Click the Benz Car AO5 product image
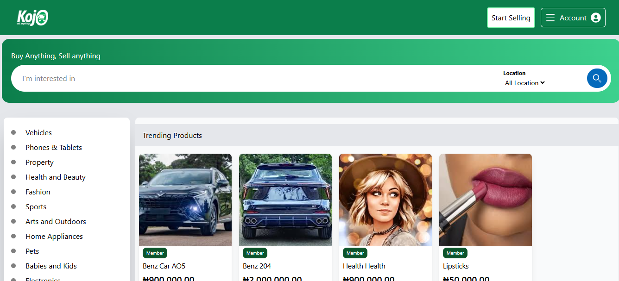Image resolution: width=619 pixels, height=281 pixels. [x=185, y=200]
